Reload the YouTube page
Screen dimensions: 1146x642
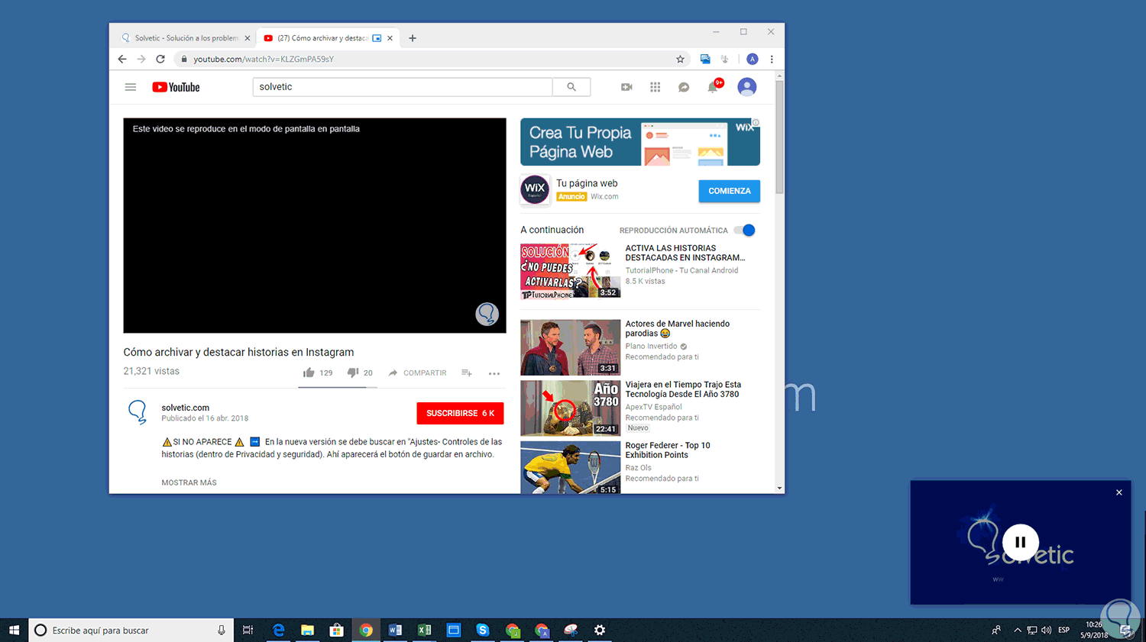coord(160,59)
